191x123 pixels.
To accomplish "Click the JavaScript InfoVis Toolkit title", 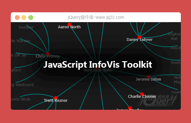I will 98,65.
